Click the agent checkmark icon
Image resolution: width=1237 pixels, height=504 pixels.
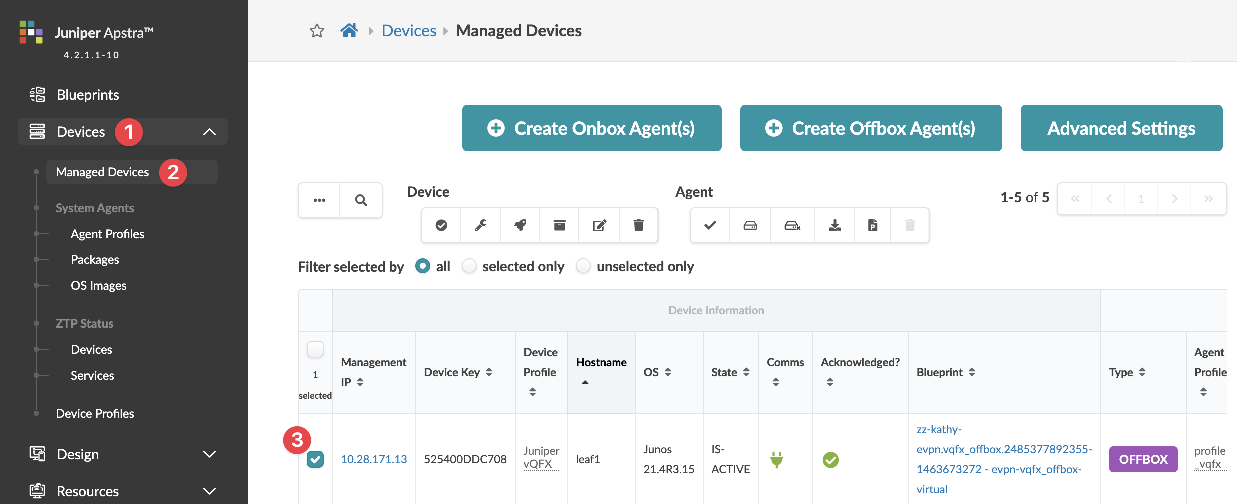click(710, 226)
